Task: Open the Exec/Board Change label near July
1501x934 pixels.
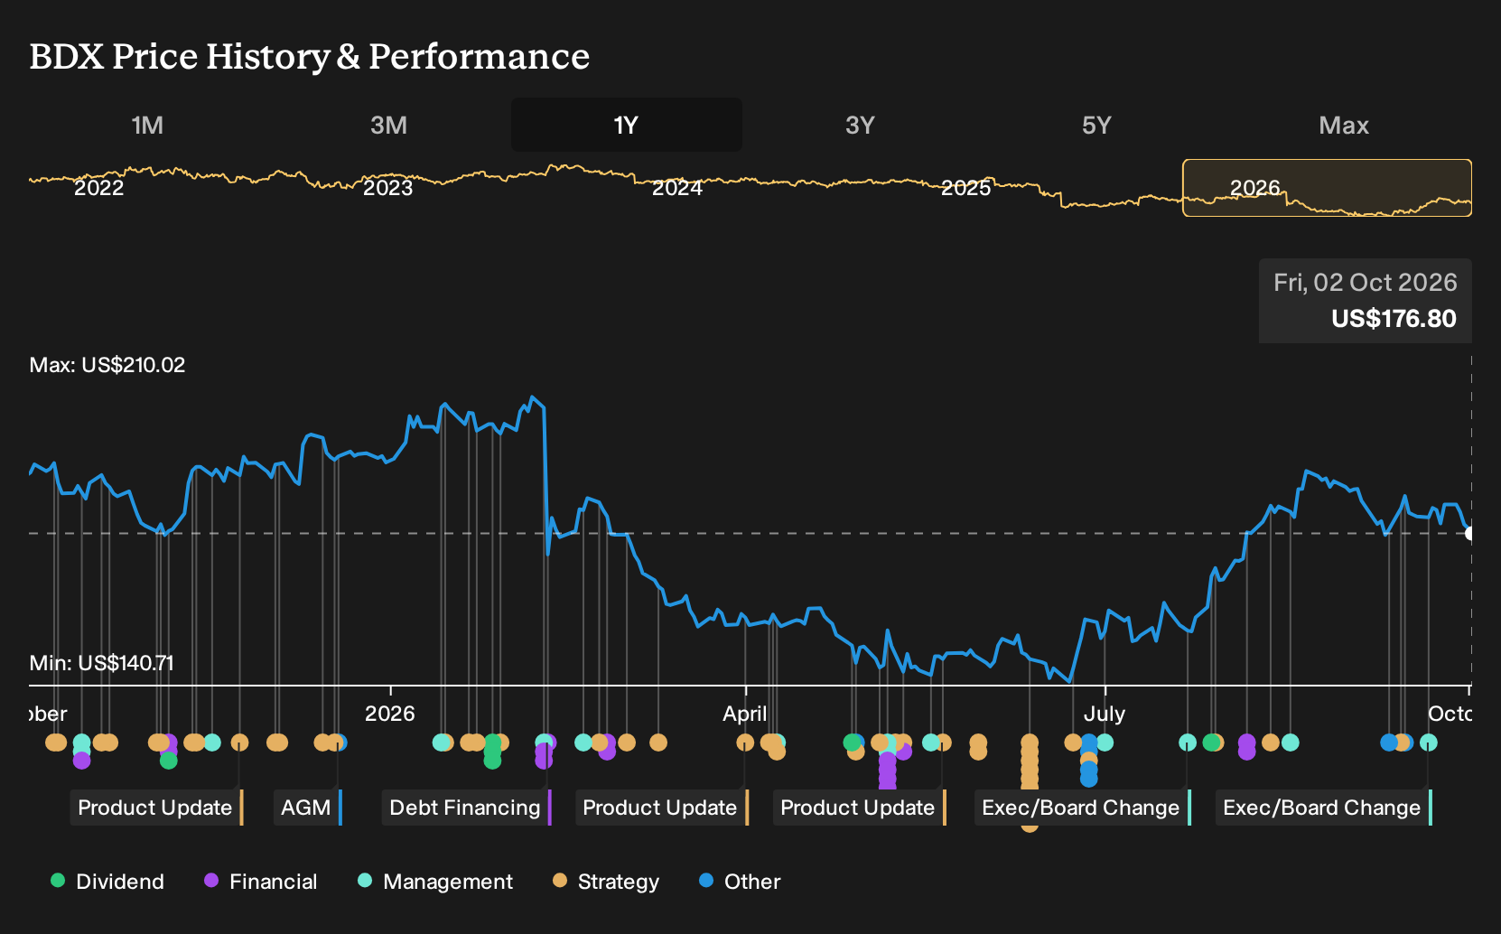Action: 1083,808
